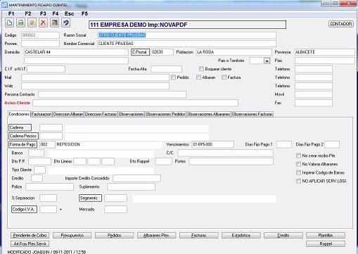The image size is (358, 254).
Task: Click the C.Postal lookup button
Action: [140, 52]
